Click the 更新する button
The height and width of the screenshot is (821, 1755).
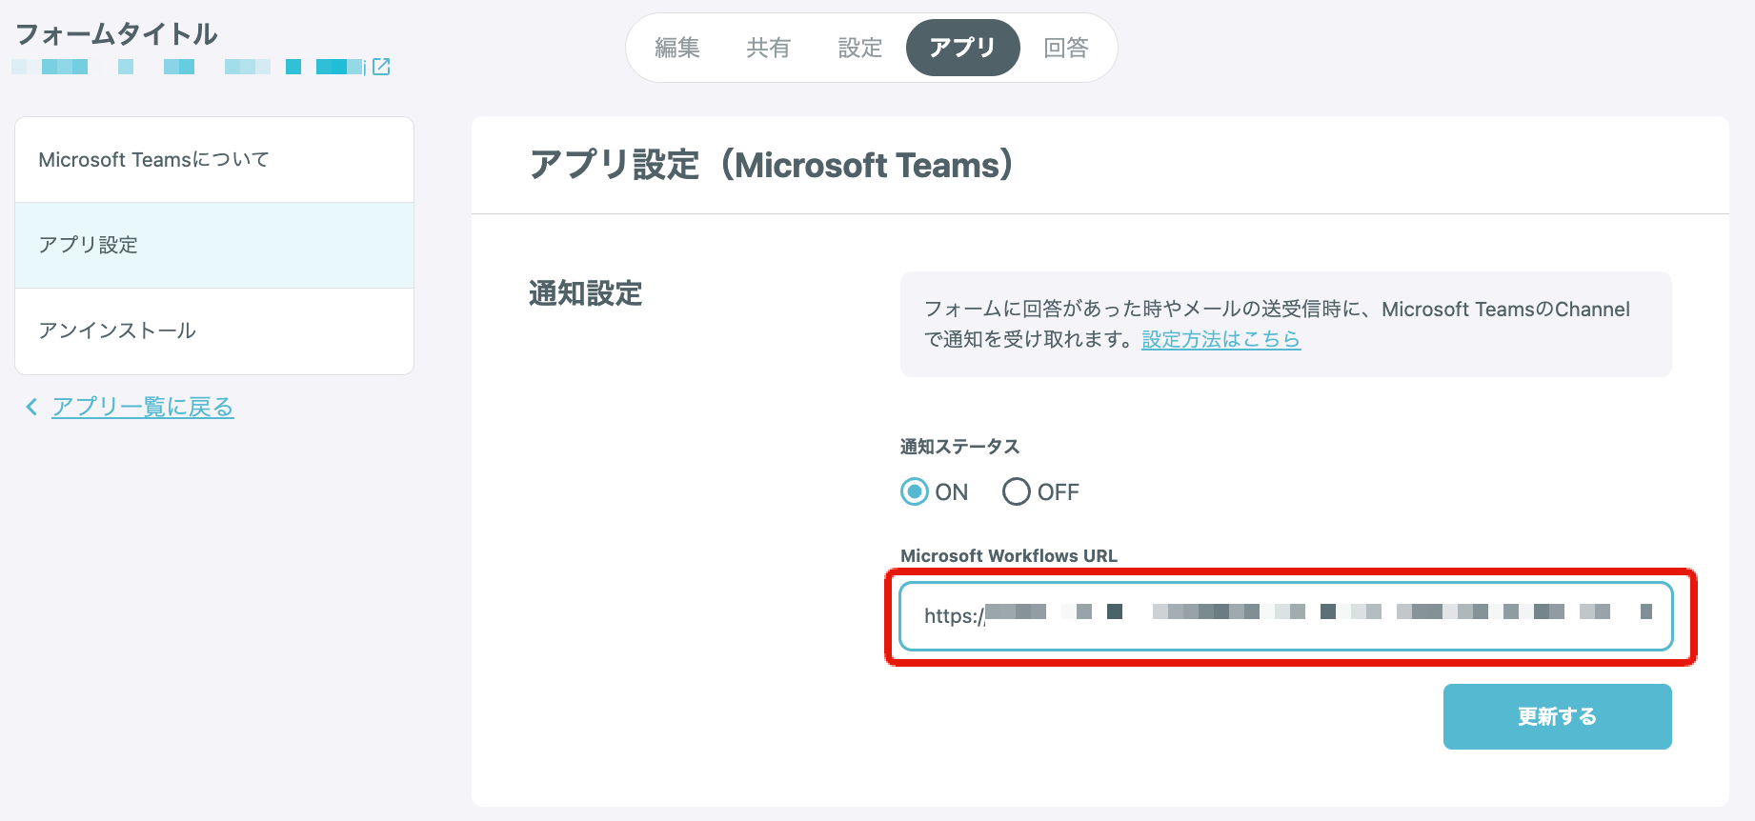[1557, 716]
